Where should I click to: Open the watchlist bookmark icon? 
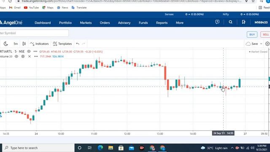(243, 22)
